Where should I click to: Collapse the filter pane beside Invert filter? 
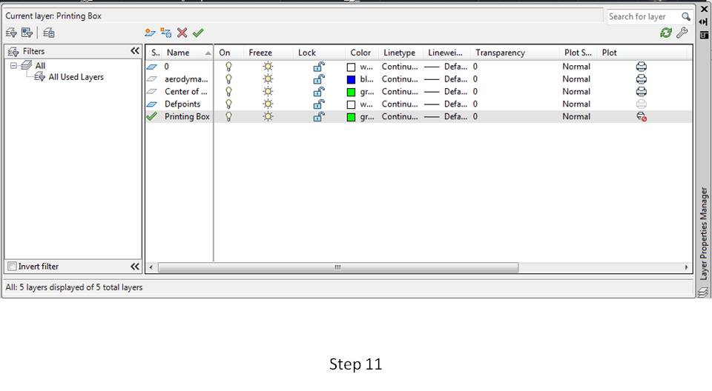pyautogui.click(x=135, y=267)
